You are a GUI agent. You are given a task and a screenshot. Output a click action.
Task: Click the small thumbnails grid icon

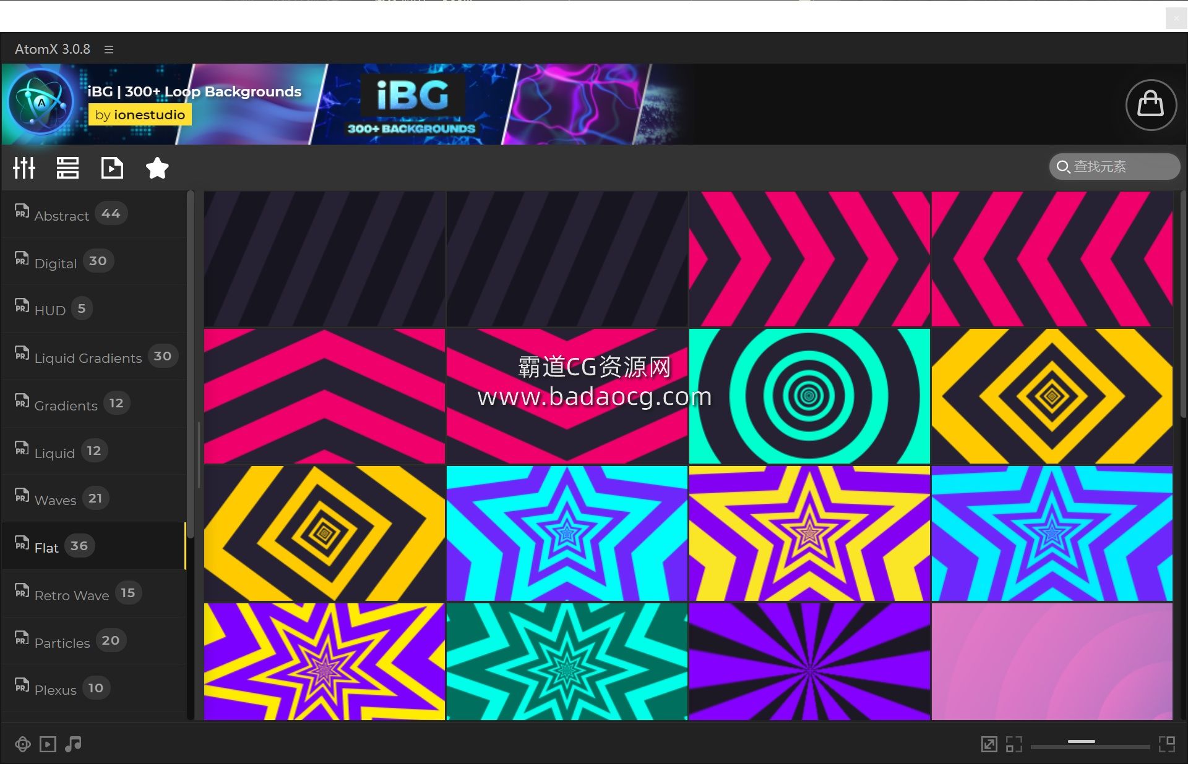[1014, 744]
